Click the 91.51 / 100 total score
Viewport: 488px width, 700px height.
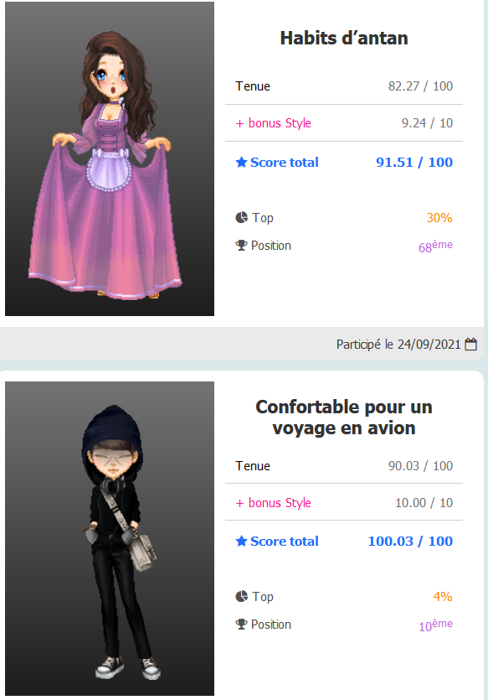tap(414, 162)
